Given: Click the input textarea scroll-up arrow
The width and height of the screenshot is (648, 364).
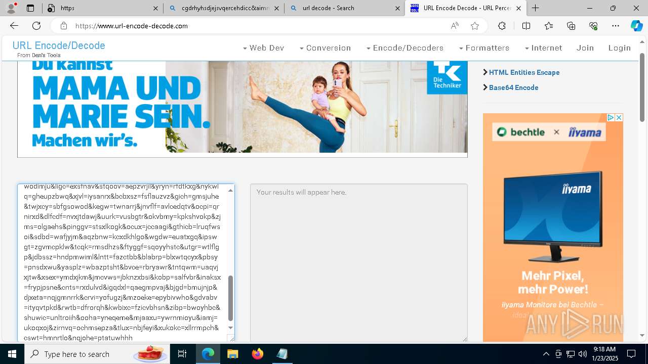Looking at the screenshot, I should coord(231,190).
